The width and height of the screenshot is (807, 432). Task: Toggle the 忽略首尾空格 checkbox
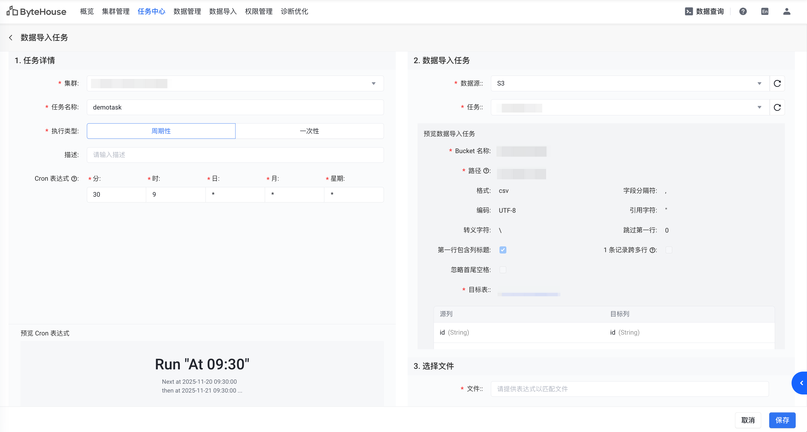503,270
